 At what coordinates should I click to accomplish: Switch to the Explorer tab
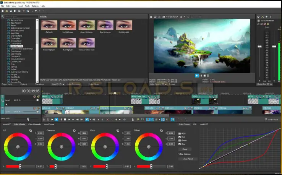[x=24, y=84]
